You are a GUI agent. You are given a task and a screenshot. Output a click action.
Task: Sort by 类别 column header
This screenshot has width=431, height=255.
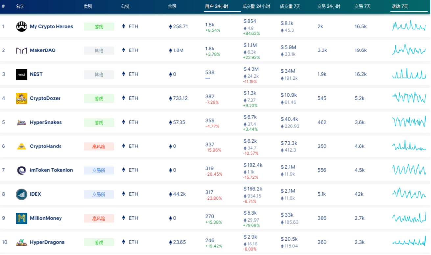88,6
